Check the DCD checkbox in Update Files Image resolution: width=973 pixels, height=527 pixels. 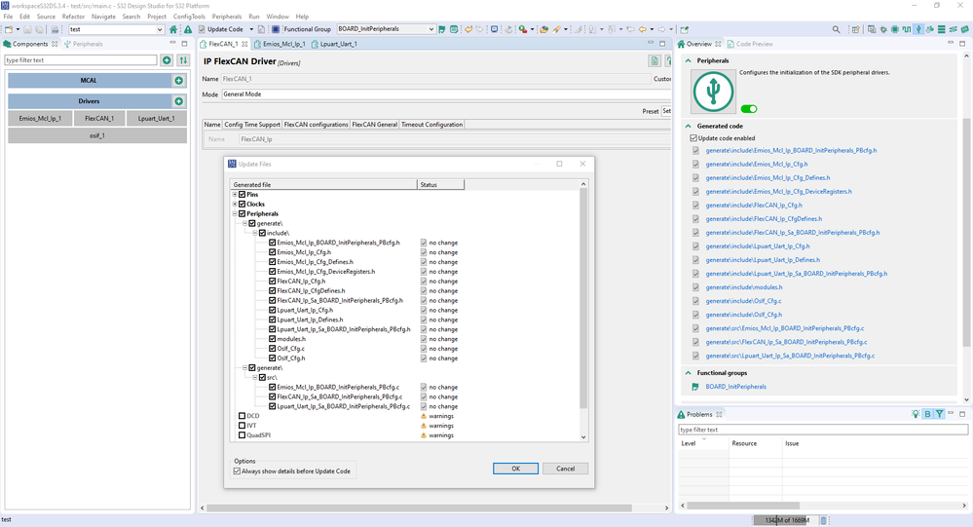coord(243,416)
